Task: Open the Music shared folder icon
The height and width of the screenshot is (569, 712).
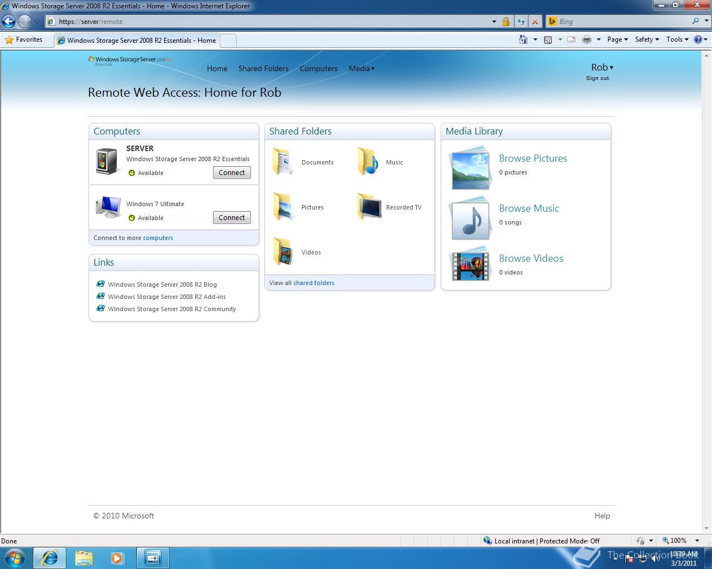Action: coord(368,162)
